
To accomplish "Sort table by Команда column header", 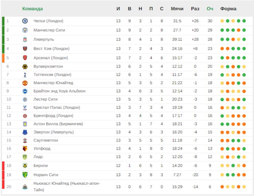I will [x=33, y=9].
